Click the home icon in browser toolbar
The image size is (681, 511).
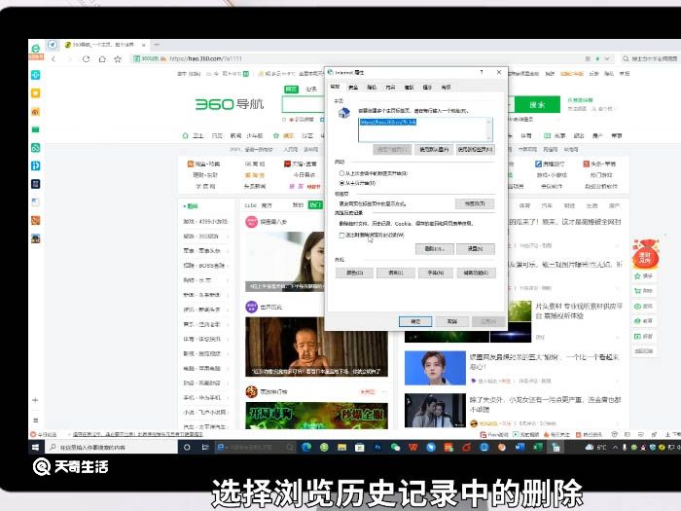(x=102, y=59)
